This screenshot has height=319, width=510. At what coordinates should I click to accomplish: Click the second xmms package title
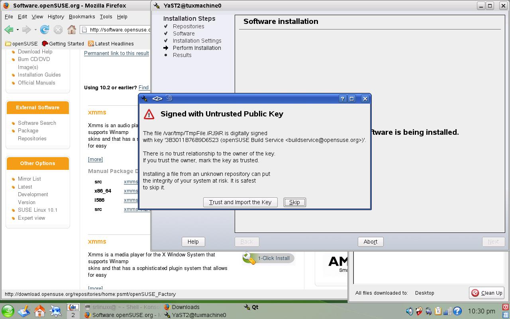(x=97, y=241)
